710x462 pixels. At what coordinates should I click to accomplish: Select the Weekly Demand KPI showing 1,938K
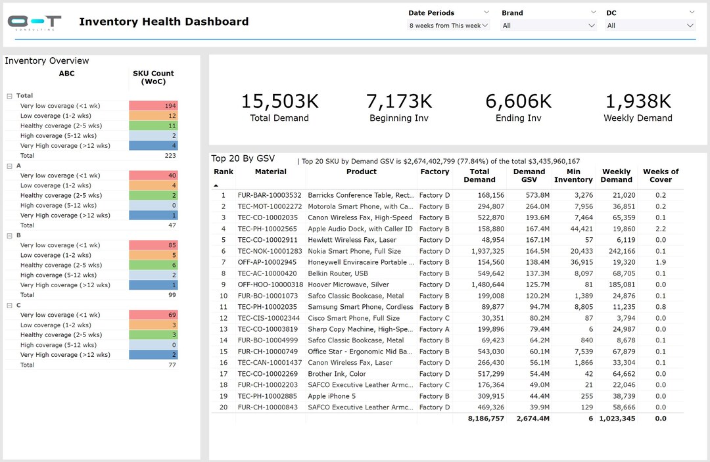pyautogui.click(x=638, y=108)
